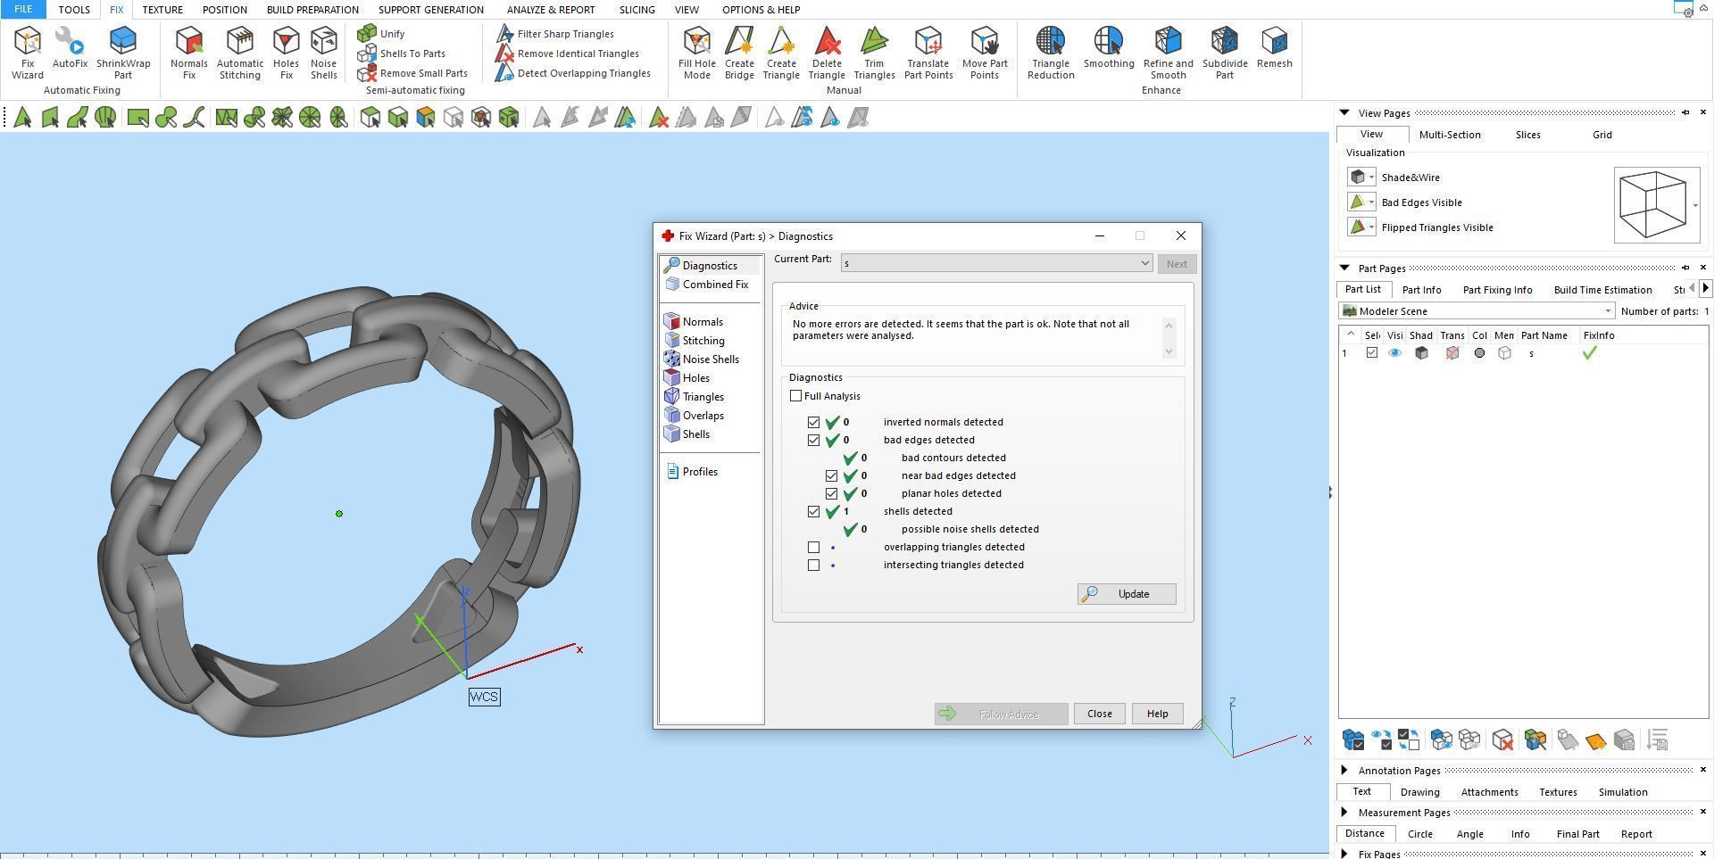
Task: Toggle shells detected checkbox
Action: point(813,511)
